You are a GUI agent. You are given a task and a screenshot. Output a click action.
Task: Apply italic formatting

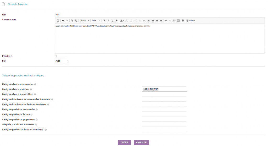pyautogui.click(x=108, y=21)
